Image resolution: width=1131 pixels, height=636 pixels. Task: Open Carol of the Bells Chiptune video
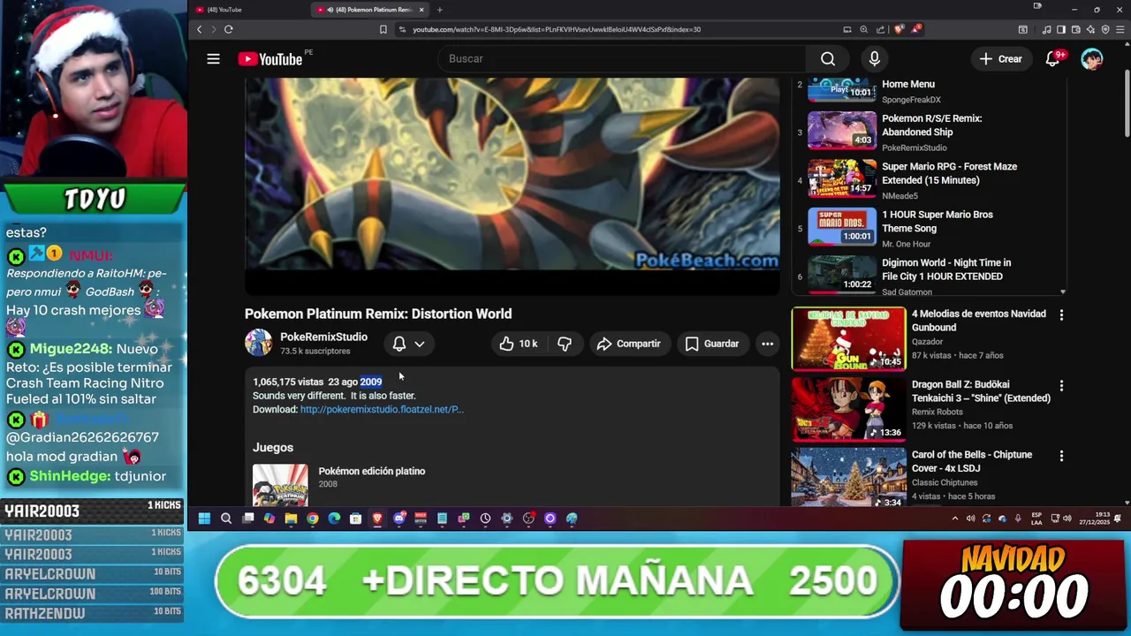(x=972, y=461)
